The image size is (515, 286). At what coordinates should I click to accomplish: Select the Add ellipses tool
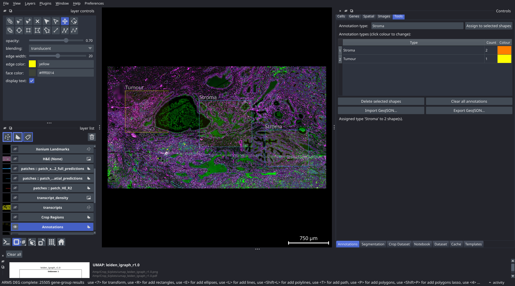click(x=19, y=30)
